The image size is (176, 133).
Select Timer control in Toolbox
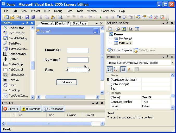(12, 85)
